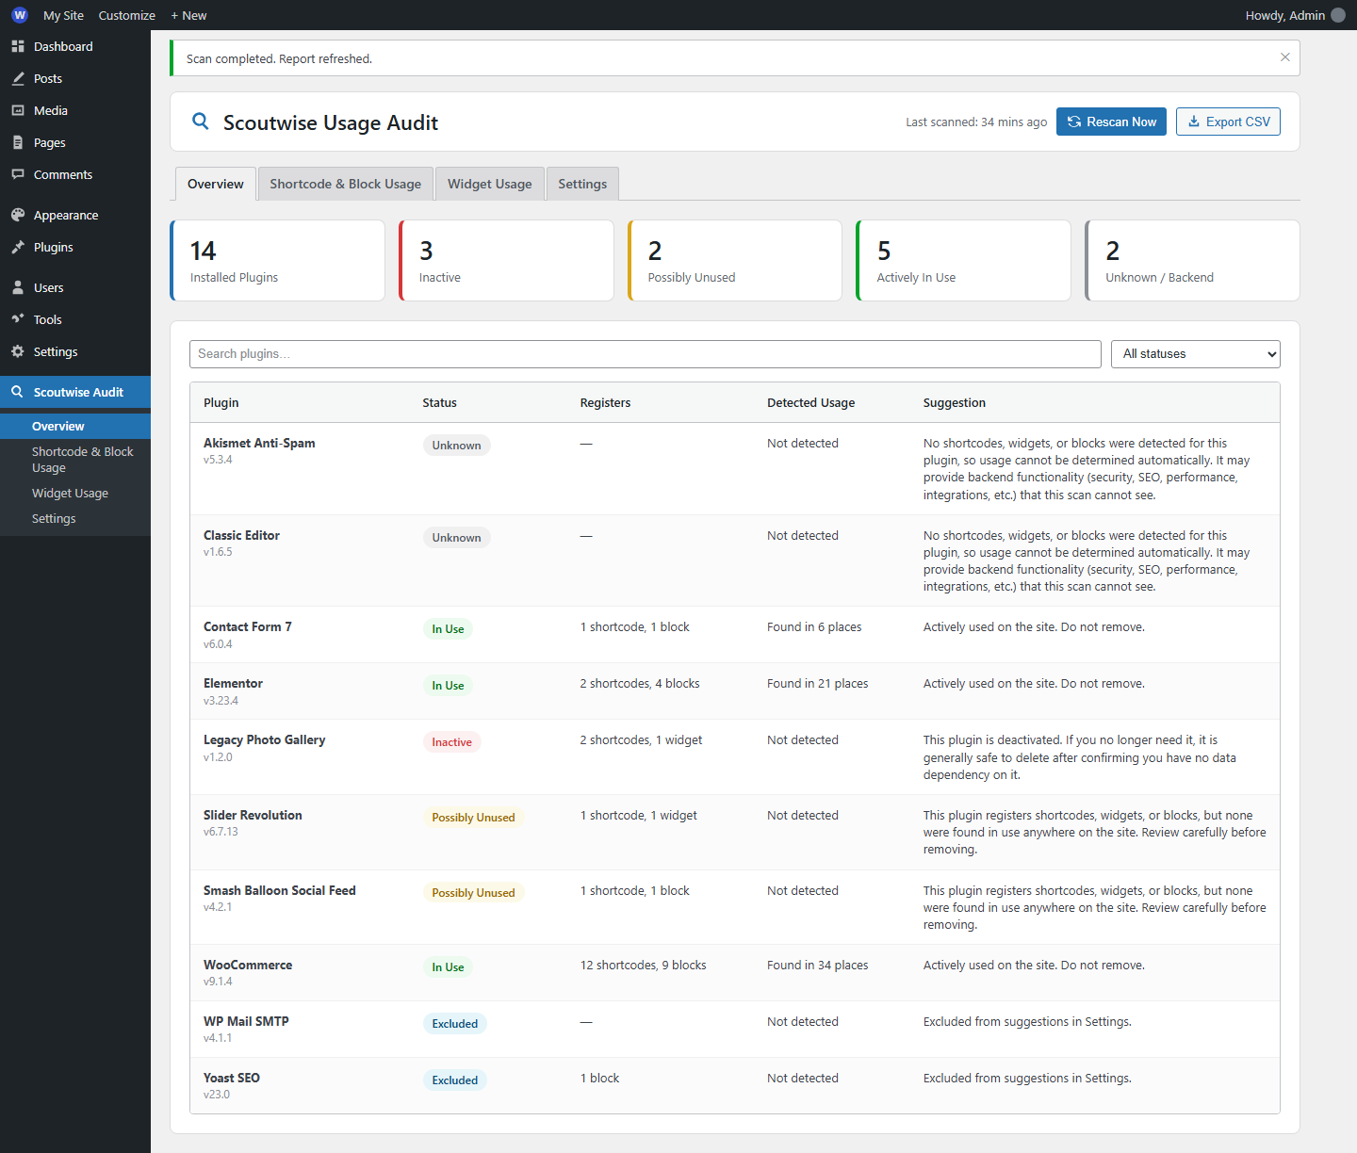This screenshot has height=1153, width=1357.
Task: Click My Site in admin bar
Action: pos(63,15)
